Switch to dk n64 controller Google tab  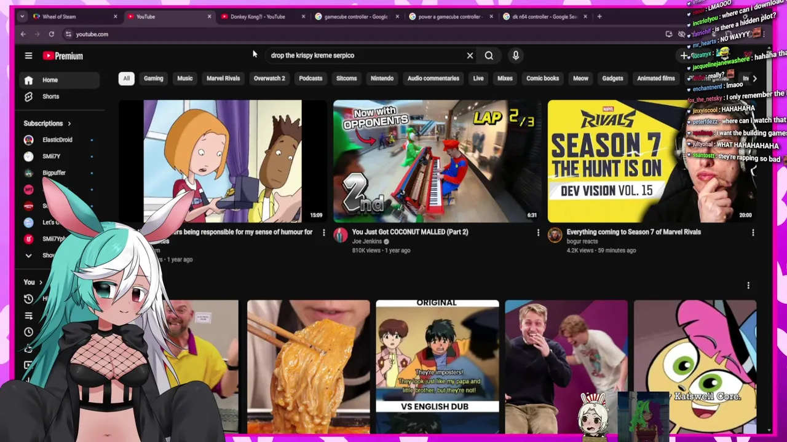click(545, 17)
